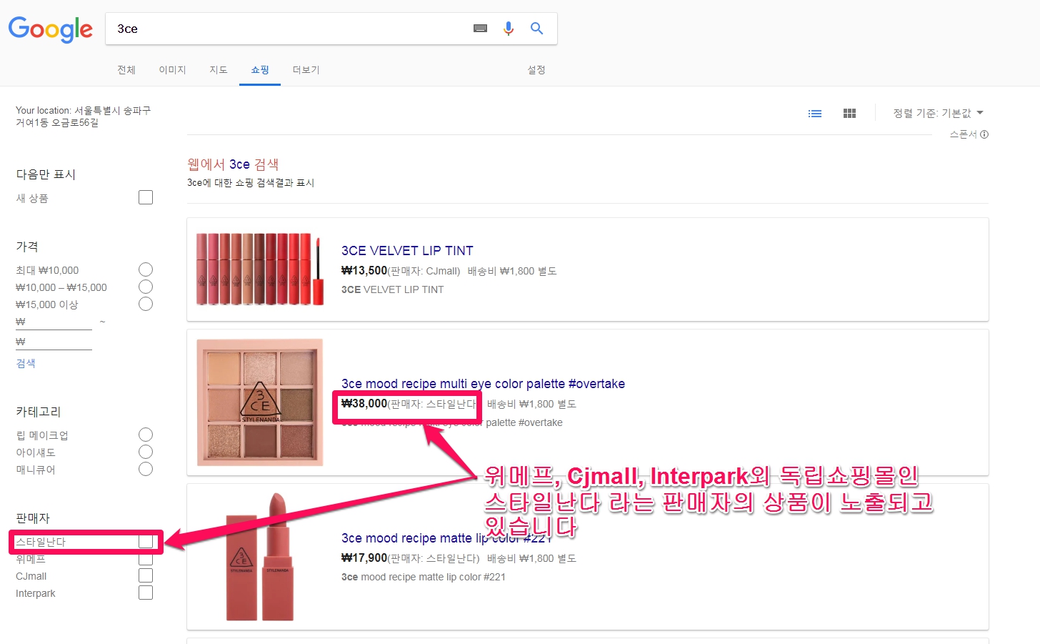Open the 정렬 기준 sort dropdown

click(x=938, y=113)
